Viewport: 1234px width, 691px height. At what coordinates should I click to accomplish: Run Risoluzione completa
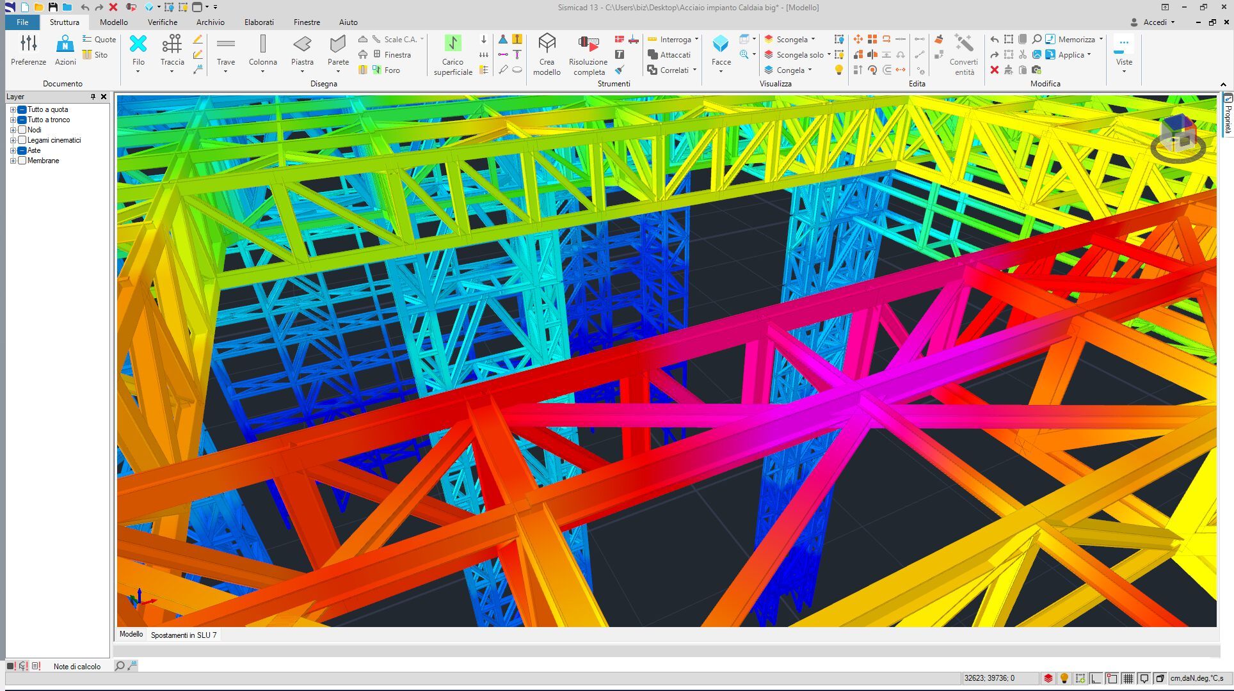(x=588, y=45)
